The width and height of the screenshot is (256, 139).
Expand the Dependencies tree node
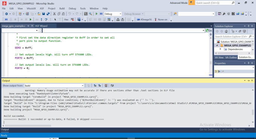220,49
